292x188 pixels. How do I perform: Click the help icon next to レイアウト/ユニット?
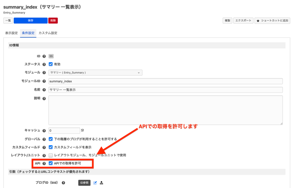(44, 155)
